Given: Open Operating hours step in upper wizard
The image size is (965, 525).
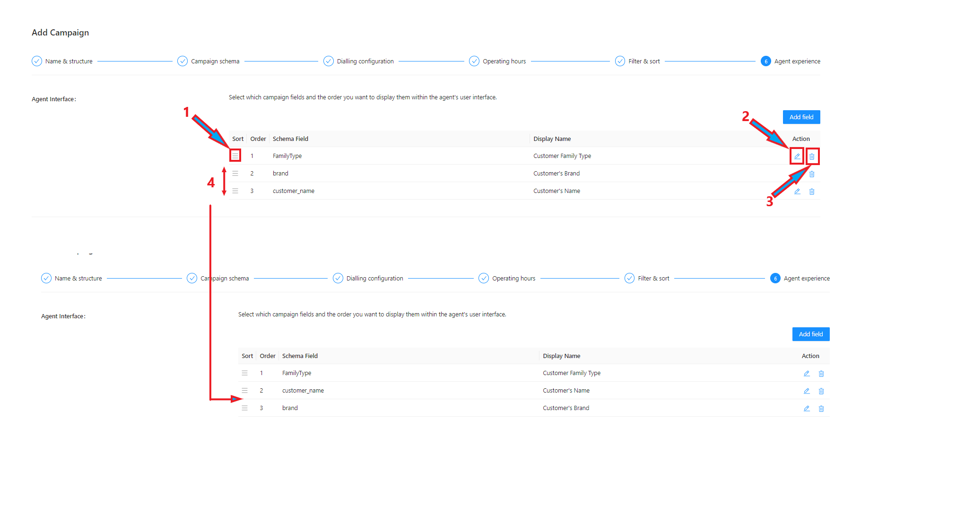Looking at the screenshot, I should coord(504,61).
